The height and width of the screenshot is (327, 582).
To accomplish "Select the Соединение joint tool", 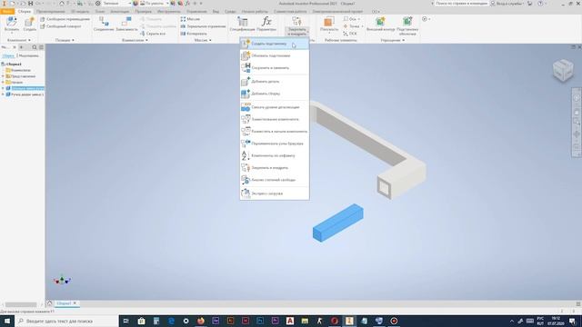I will pos(104,25).
